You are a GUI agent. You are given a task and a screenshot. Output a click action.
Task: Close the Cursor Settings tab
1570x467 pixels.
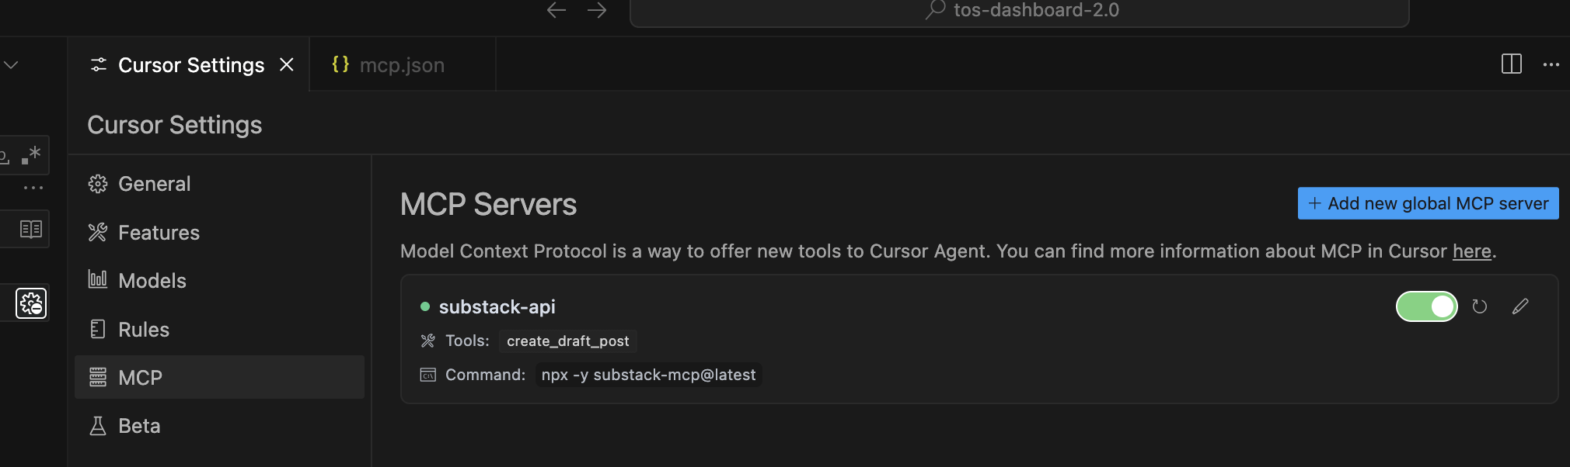point(287,64)
